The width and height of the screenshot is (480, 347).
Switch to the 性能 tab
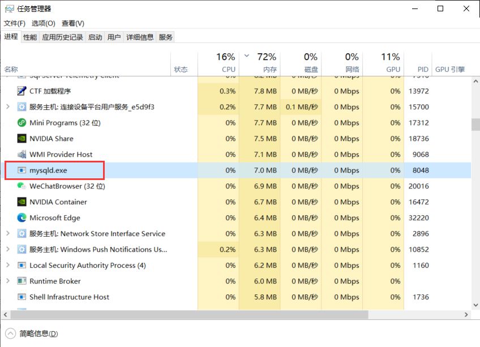point(30,37)
